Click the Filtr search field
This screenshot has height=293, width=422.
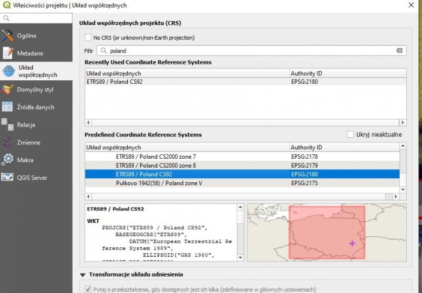pyautogui.click(x=249, y=51)
